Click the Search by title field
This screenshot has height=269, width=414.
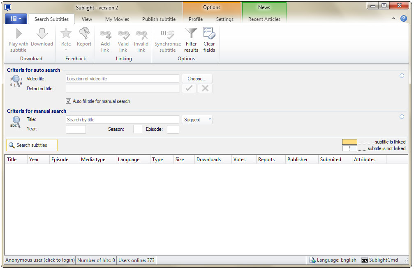coord(122,120)
